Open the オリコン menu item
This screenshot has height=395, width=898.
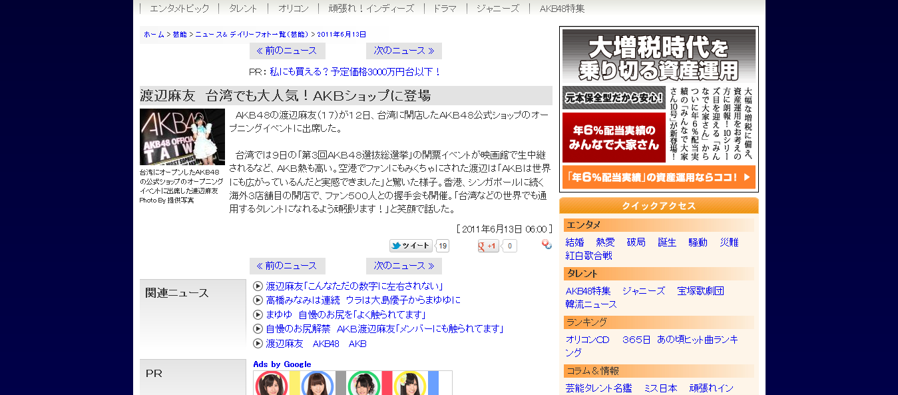(x=294, y=9)
